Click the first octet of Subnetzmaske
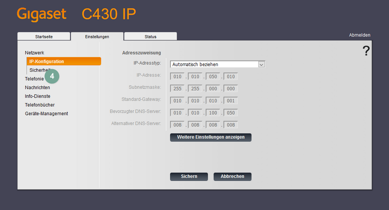The image size is (389, 210). tap(177, 88)
